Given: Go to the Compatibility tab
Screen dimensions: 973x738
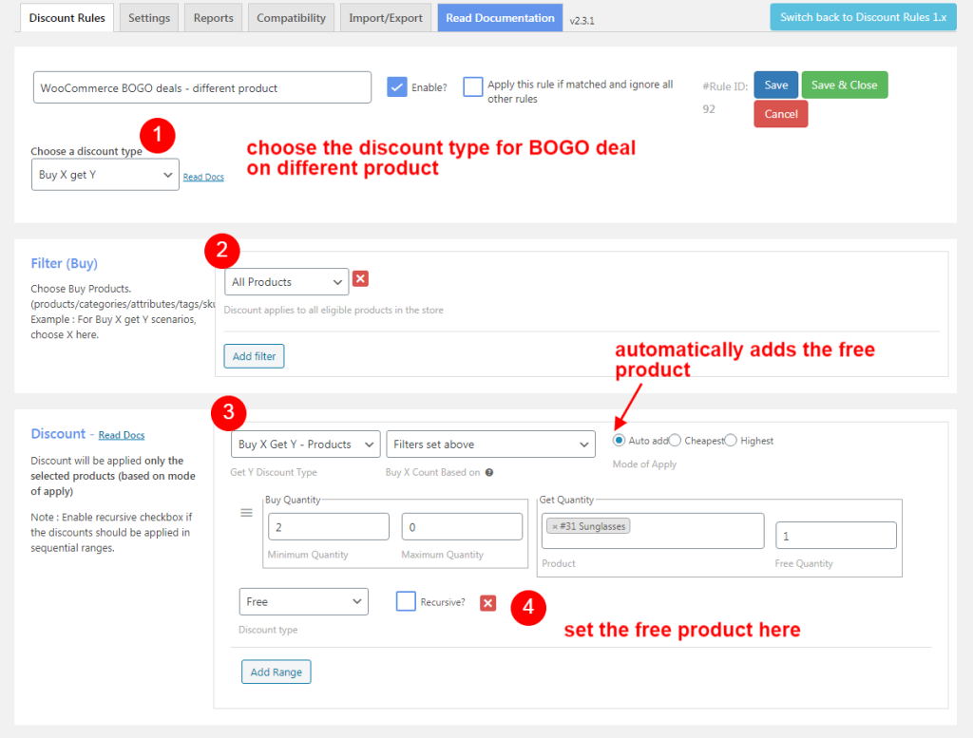Looking at the screenshot, I should [291, 18].
